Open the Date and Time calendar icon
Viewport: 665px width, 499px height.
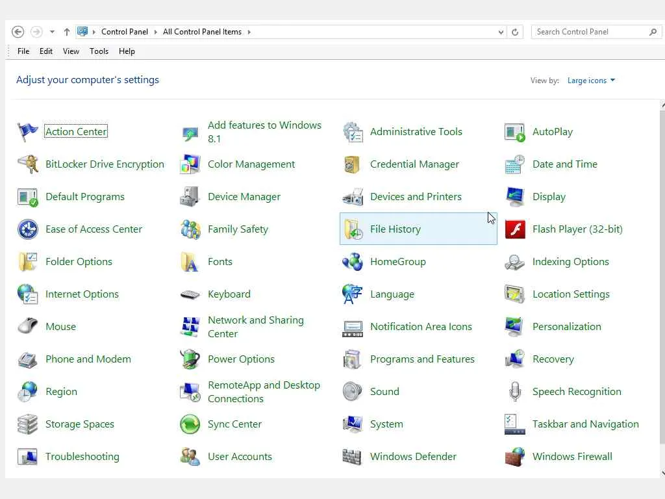point(515,164)
